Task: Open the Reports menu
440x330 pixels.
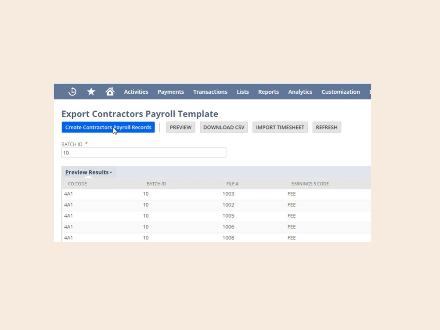Action: (268, 92)
